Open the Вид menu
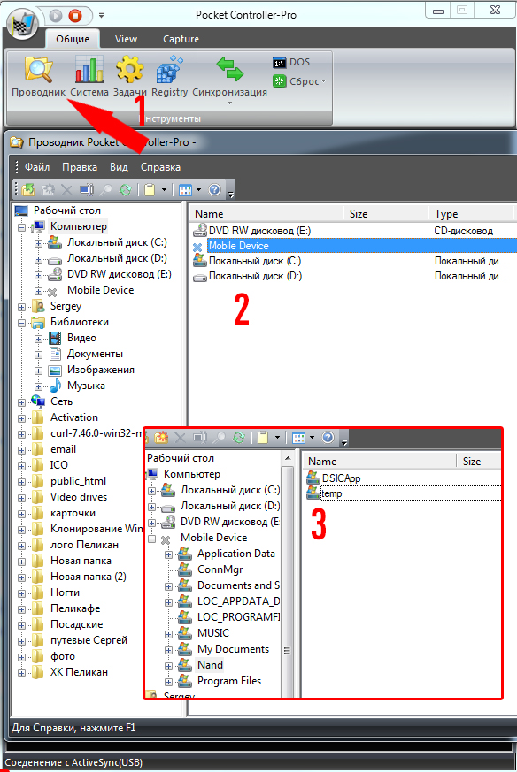Viewport: 517px width, 772px height. tap(119, 167)
